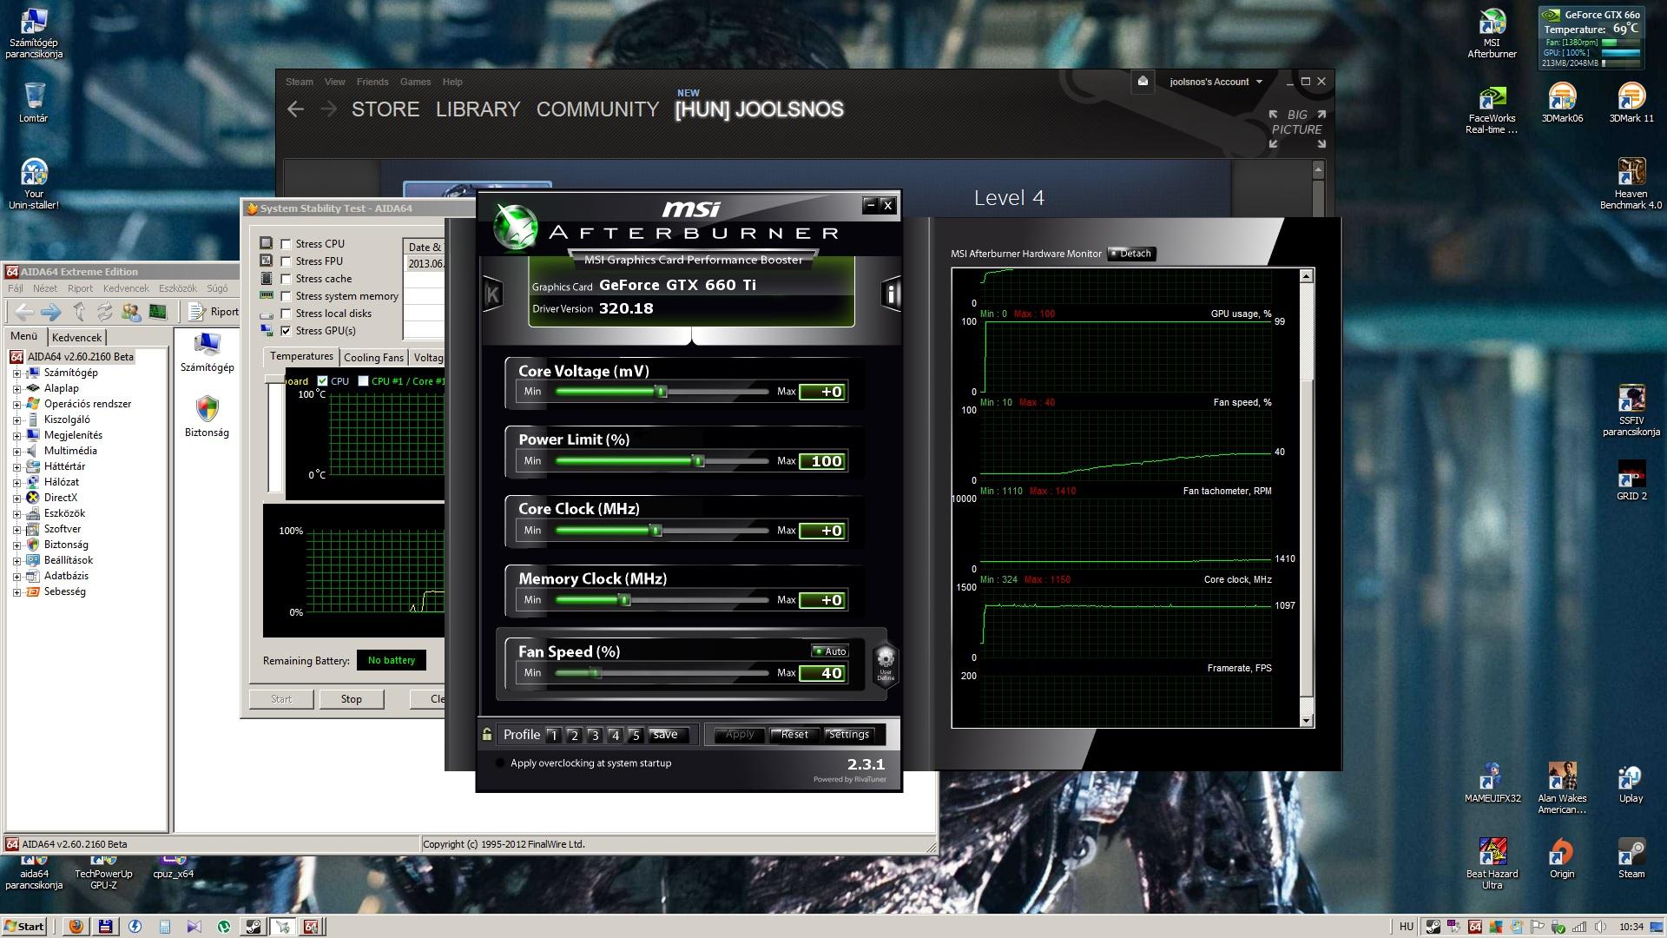Image resolution: width=1667 pixels, height=938 pixels.
Task: Expand DirectX tree node
Action: pos(16,499)
